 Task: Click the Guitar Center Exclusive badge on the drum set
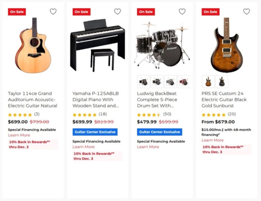point(160,132)
